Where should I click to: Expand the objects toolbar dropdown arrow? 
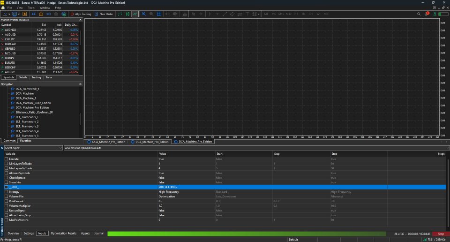(259, 14)
